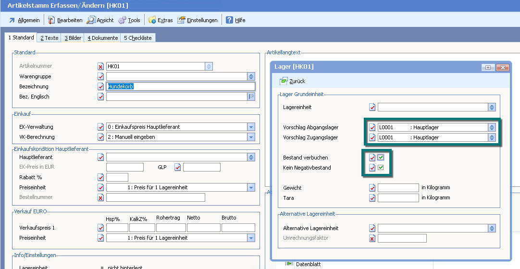520x269 pixels.
Task: Click the Bezeichnung field containing Hundekorb
Action: [x=180, y=86]
